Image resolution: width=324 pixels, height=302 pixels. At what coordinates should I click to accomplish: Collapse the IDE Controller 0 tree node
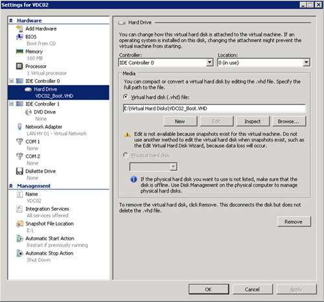point(11,81)
